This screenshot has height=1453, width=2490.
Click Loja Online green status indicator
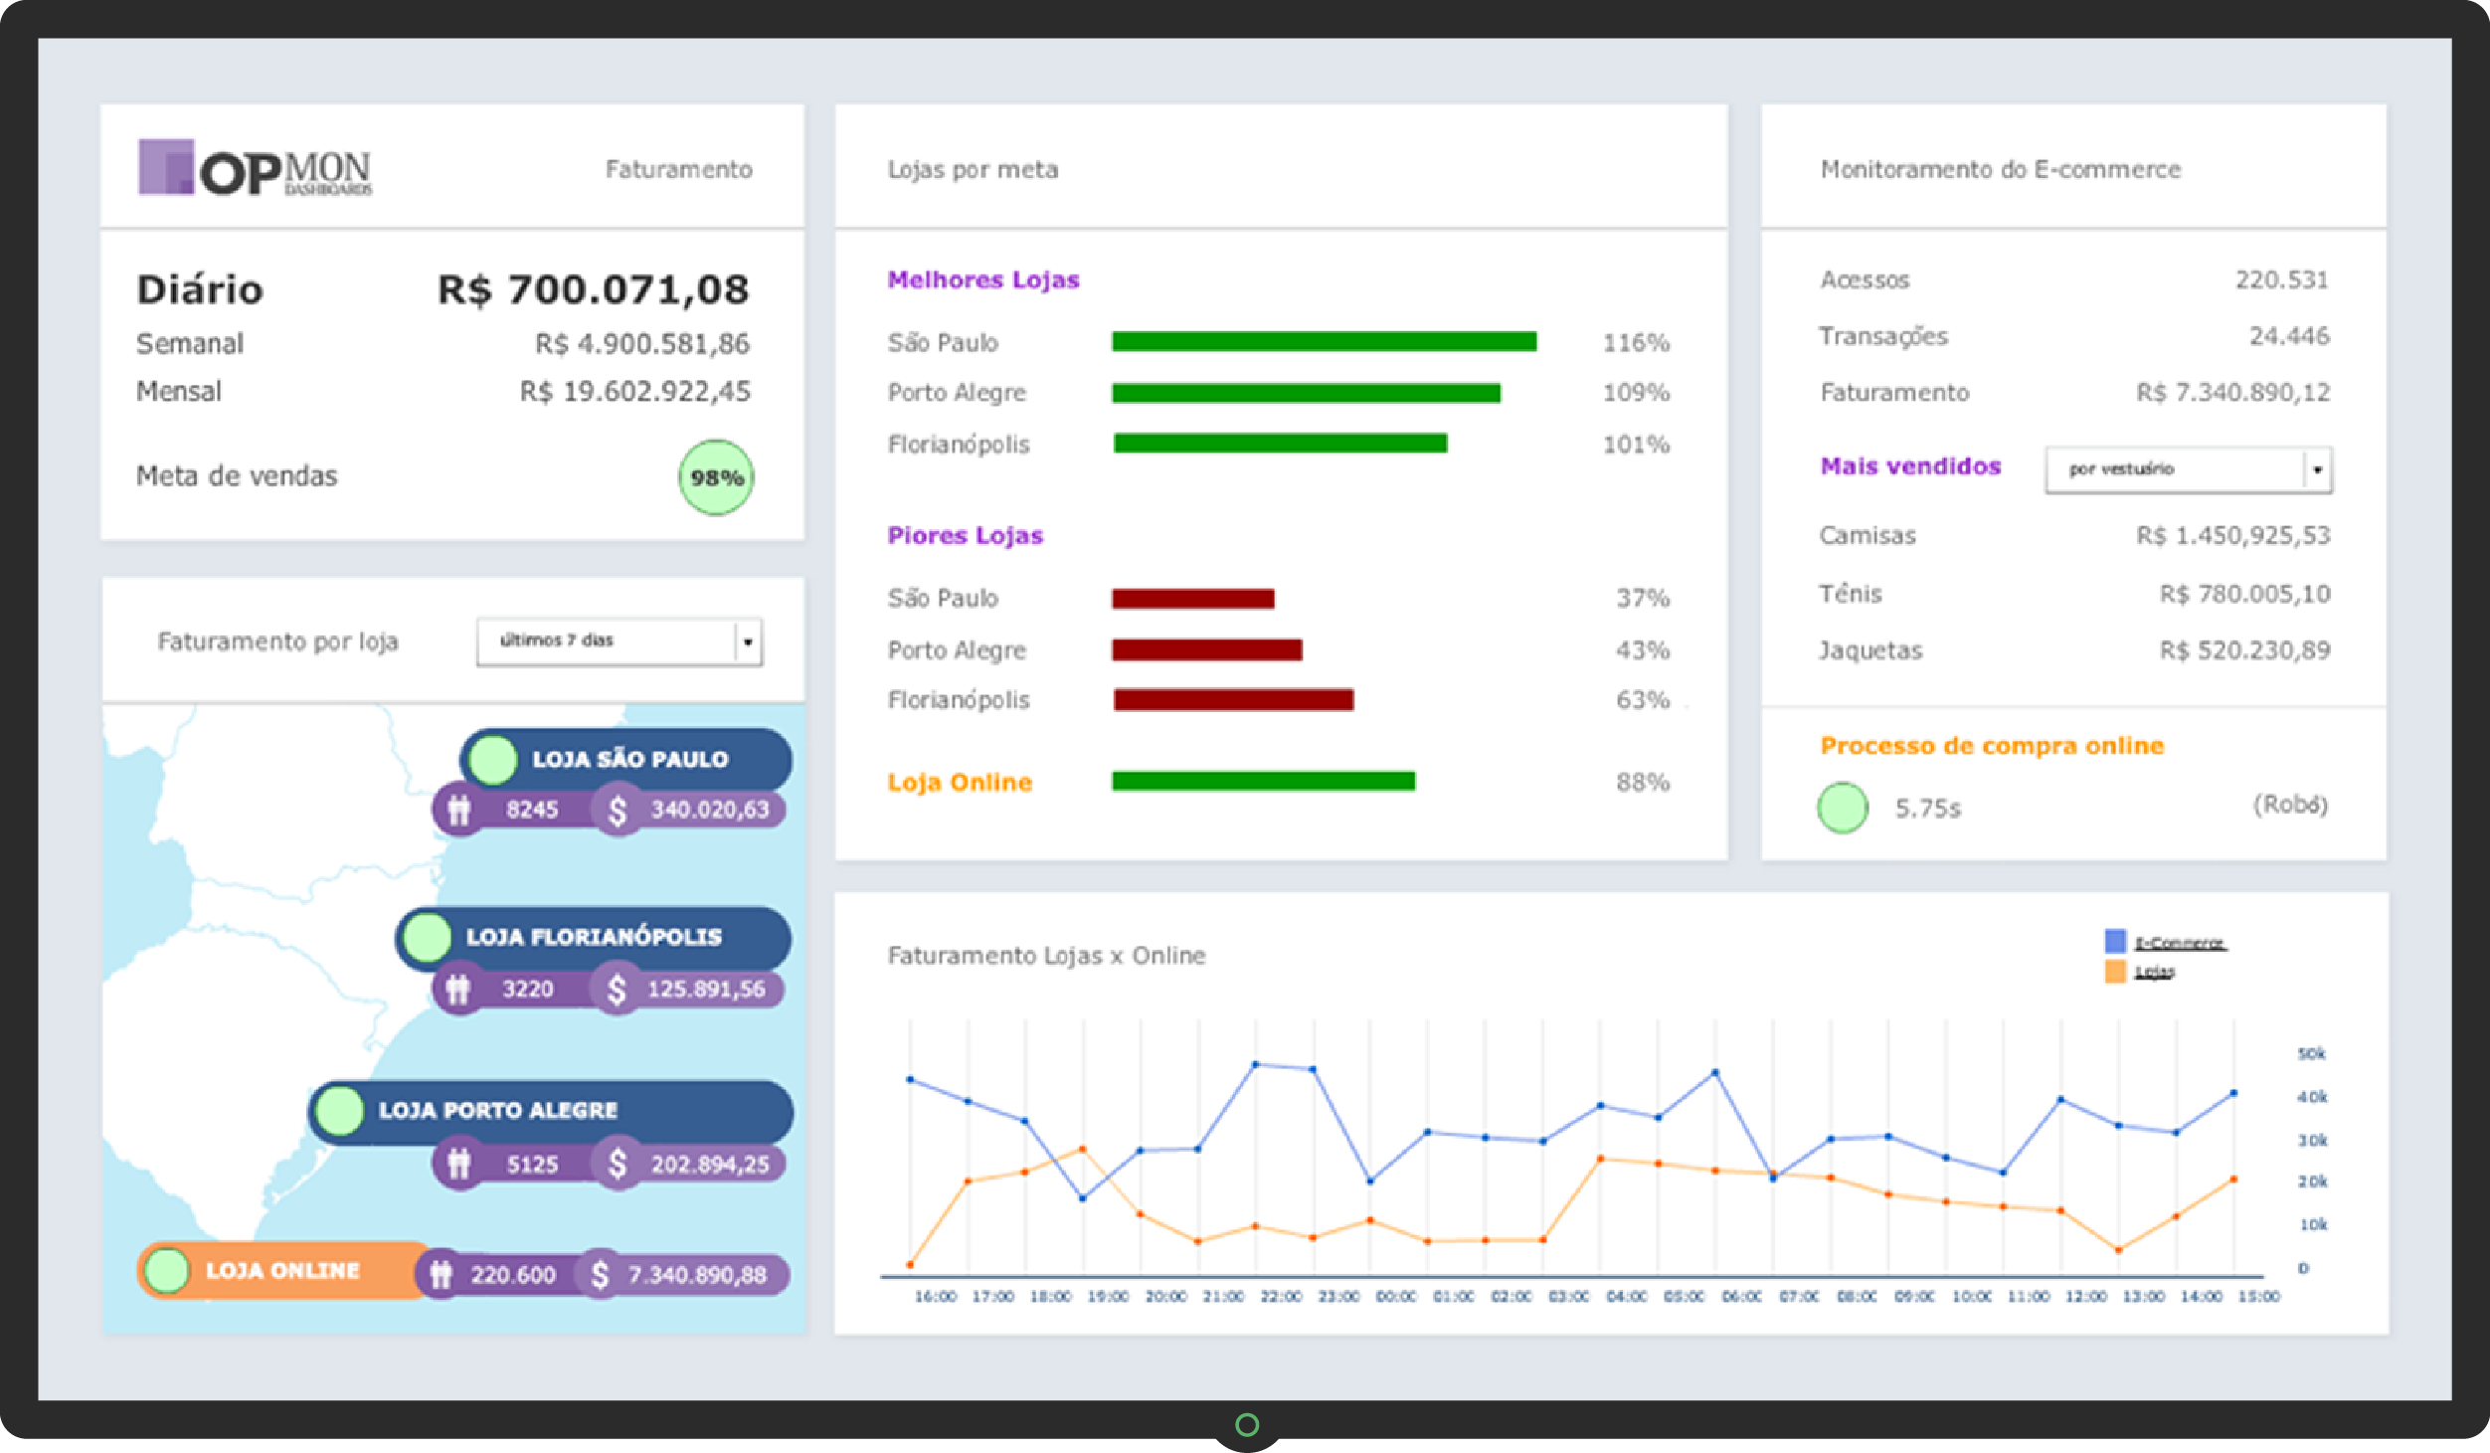166,1270
